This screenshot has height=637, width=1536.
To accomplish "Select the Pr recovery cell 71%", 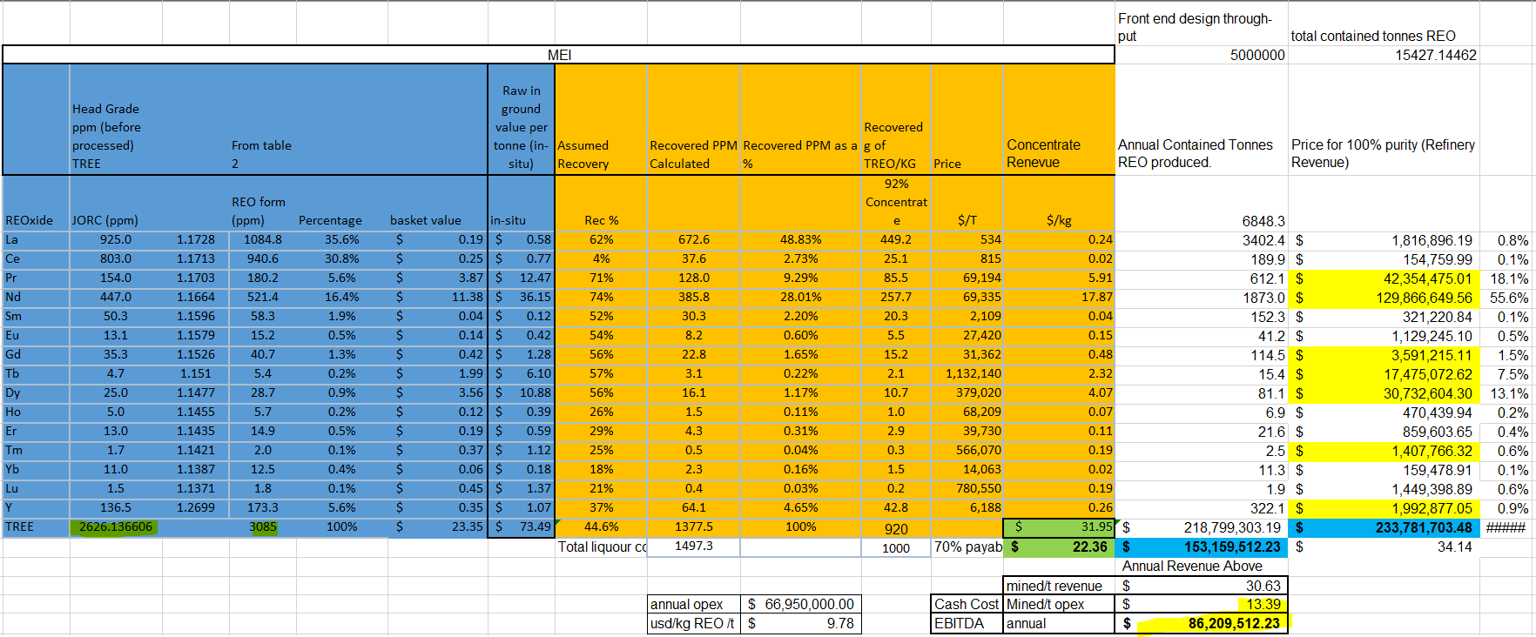I will click(x=601, y=278).
